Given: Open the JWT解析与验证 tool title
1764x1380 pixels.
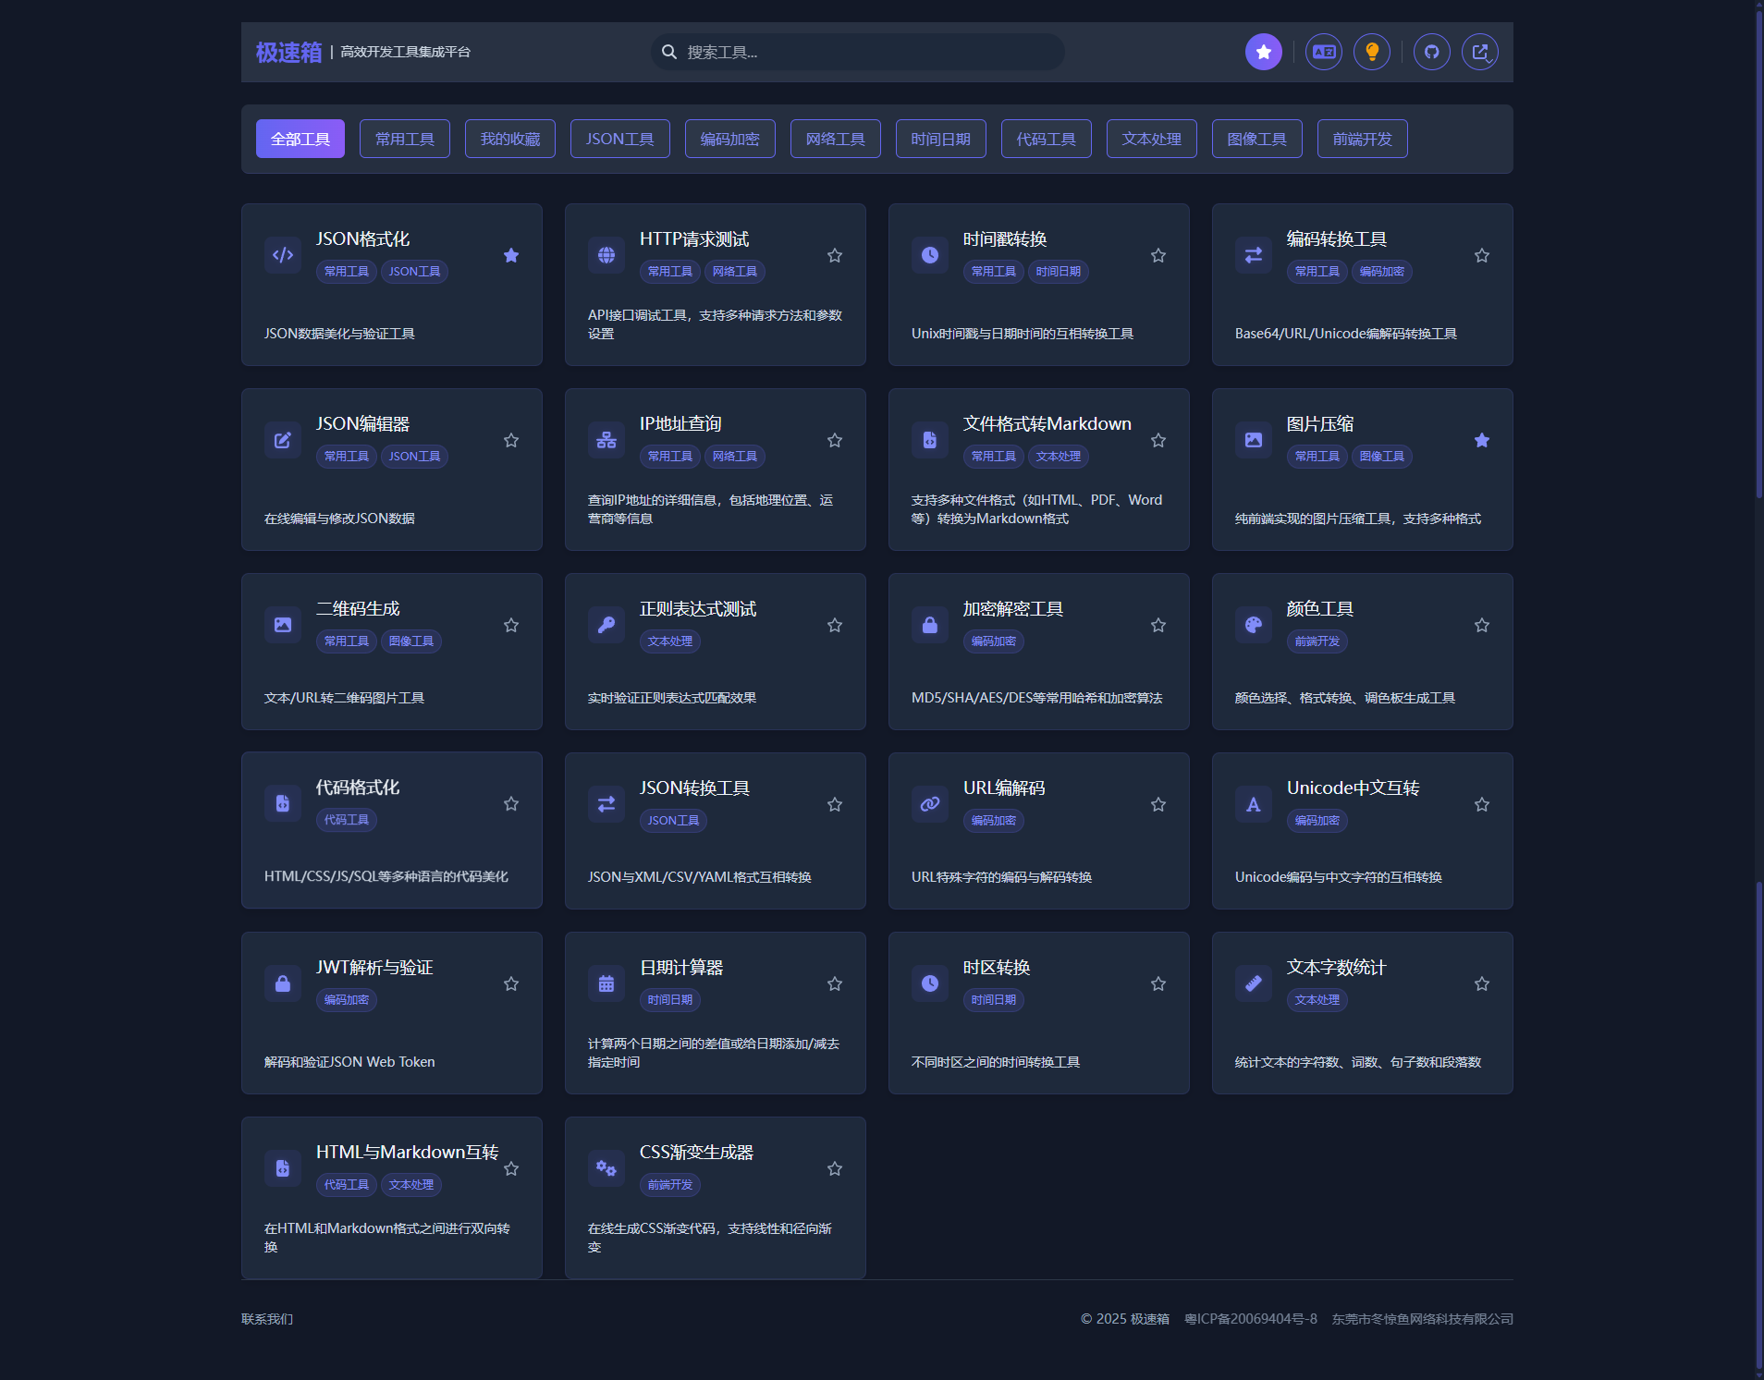Looking at the screenshot, I should click(374, 968).
